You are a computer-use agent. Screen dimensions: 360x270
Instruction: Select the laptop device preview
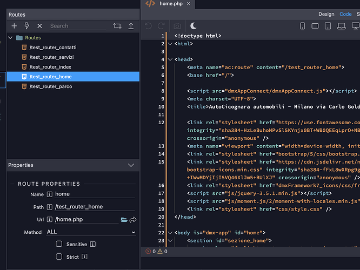point(342,26)
